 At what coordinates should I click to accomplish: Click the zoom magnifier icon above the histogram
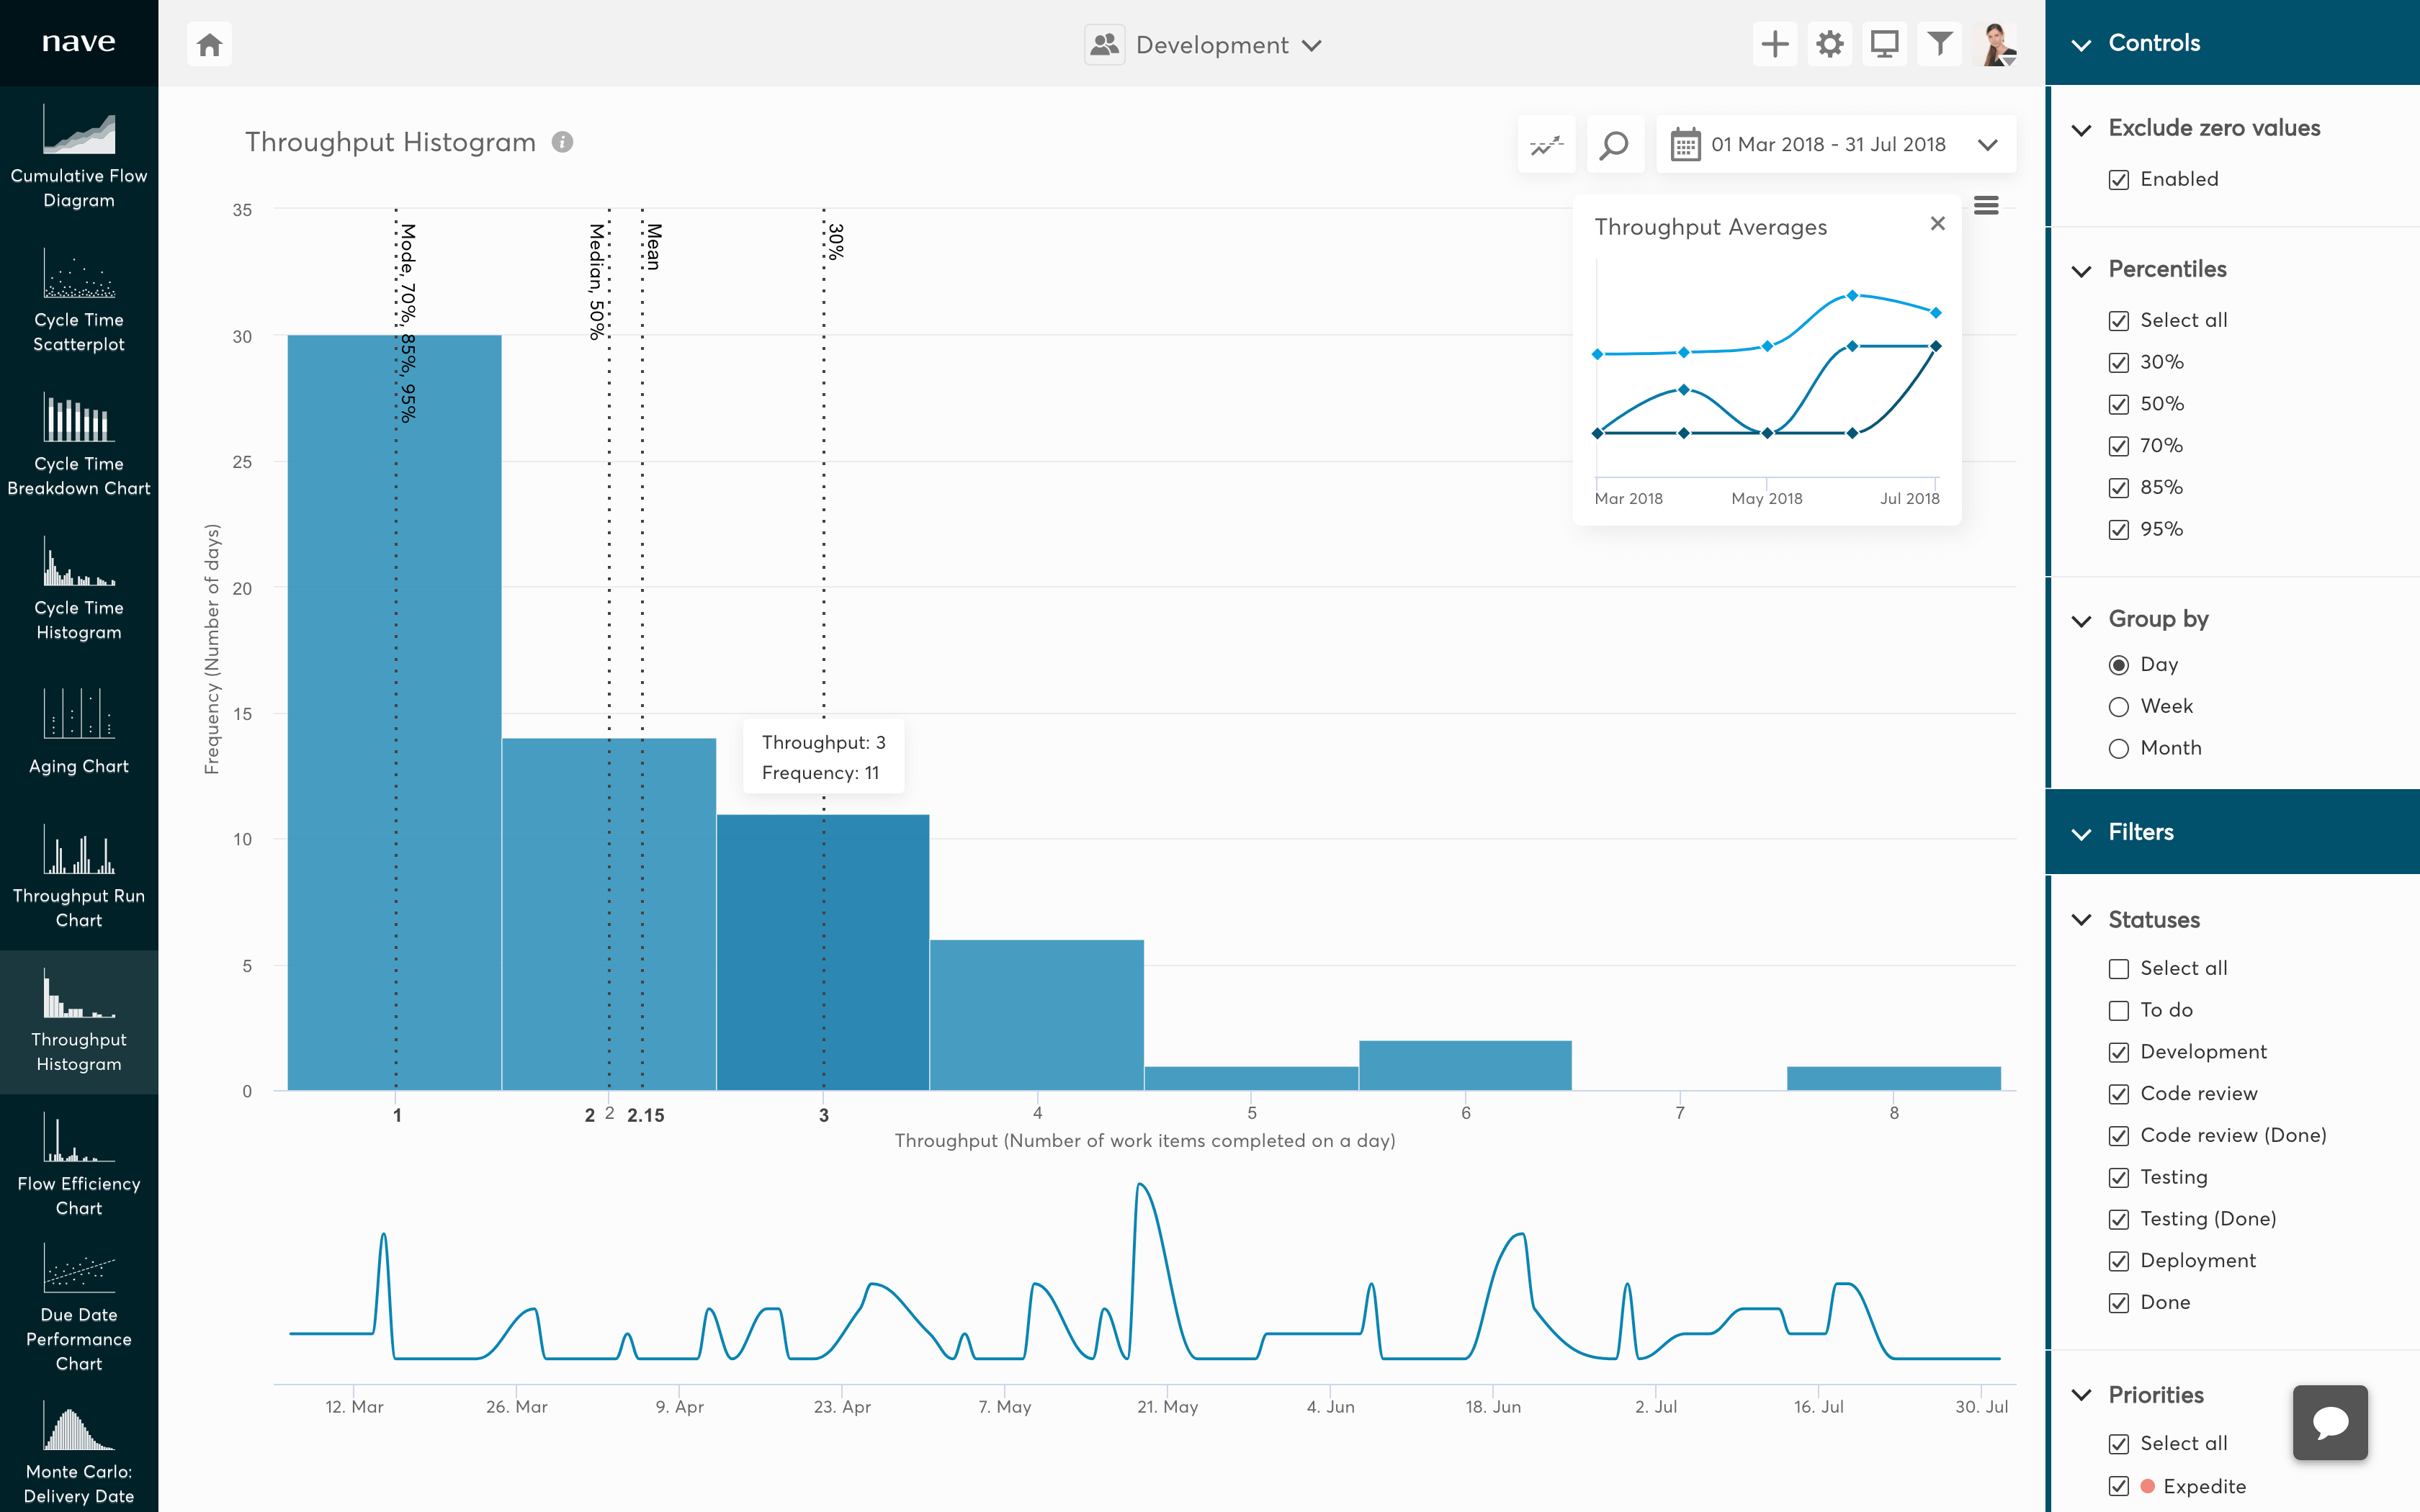pyautogui.click(x=1615, y=144)
